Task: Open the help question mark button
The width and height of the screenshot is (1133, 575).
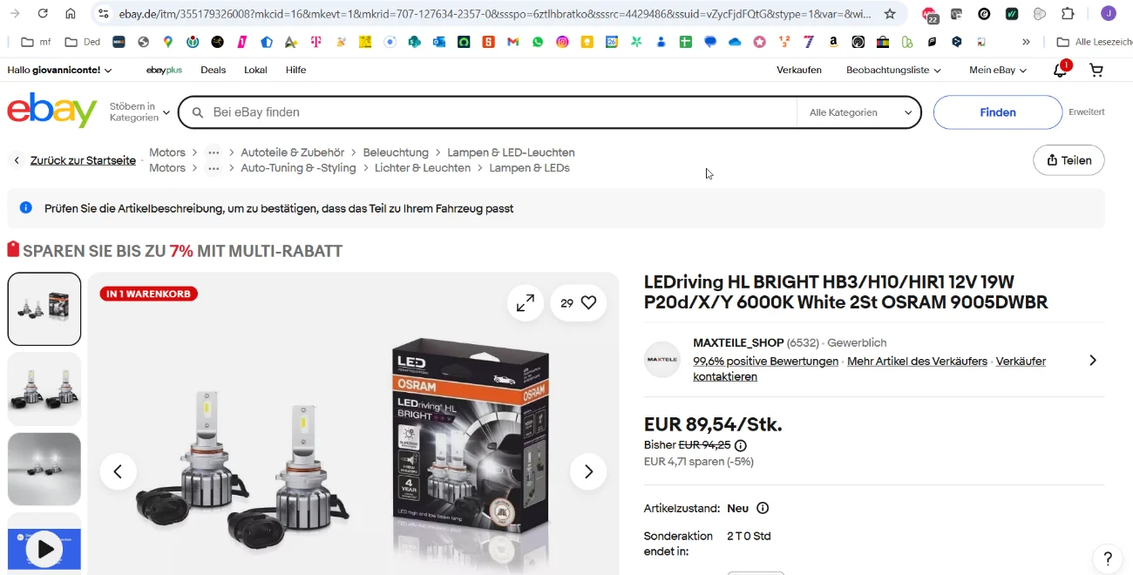Action: (1107, 558)
